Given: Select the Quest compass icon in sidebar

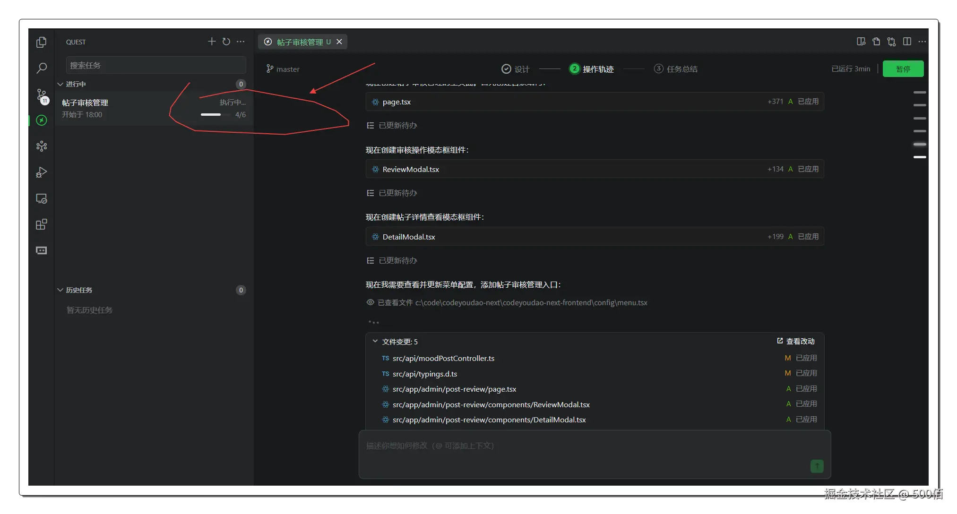Looking at the screenshot, I should coord(42,120).
